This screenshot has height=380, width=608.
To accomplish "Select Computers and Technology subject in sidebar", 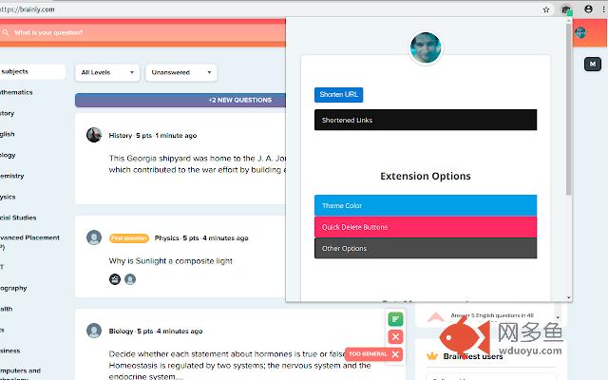I will click(20, 374).
